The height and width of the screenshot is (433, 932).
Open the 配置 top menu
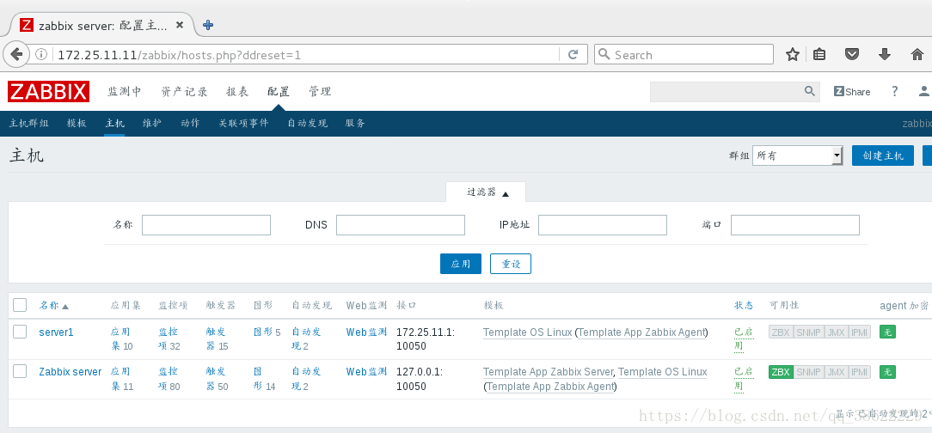click(279, 91)
